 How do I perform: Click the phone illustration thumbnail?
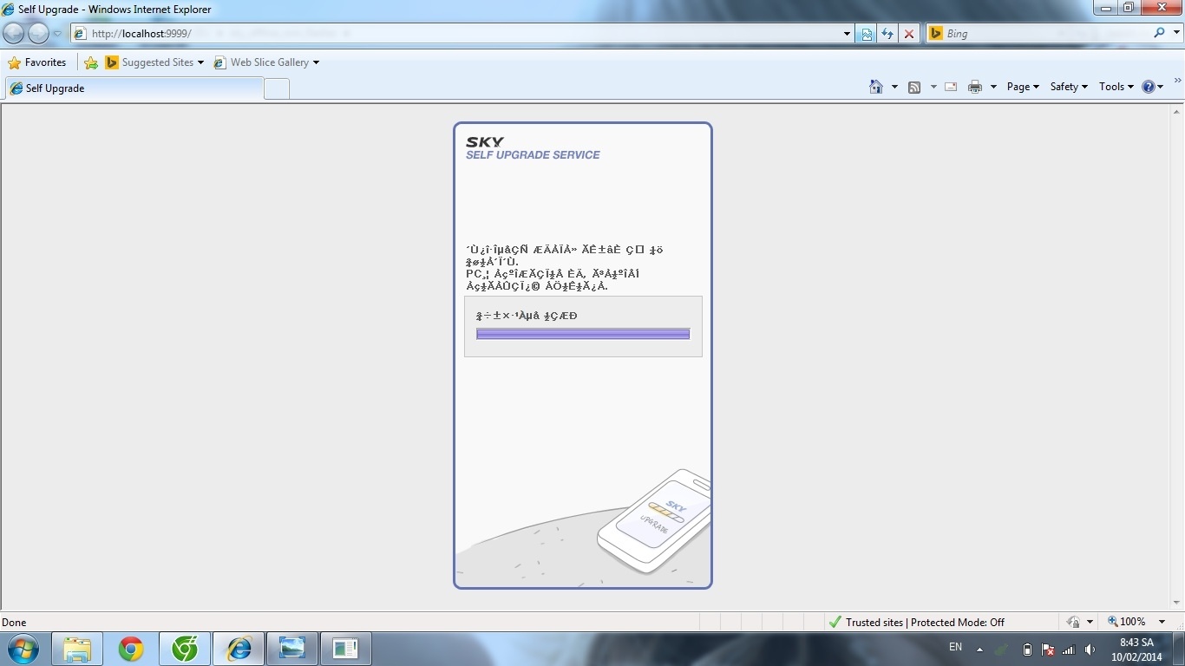coord(654,520)
